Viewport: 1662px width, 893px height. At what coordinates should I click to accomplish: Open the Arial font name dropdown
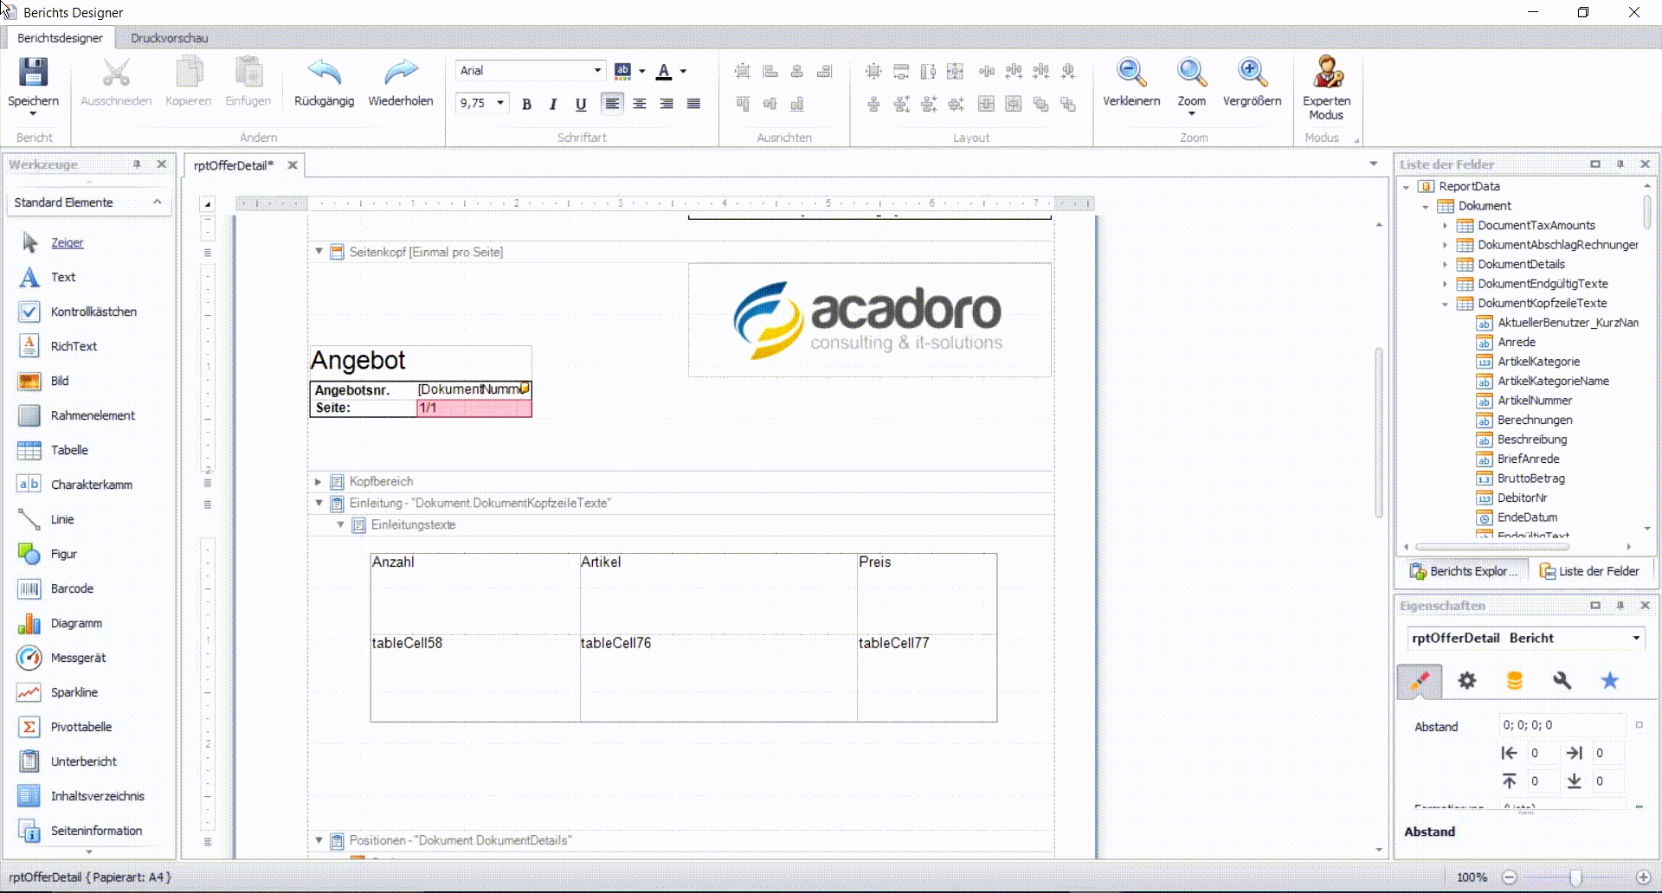(x=597, y=71)
